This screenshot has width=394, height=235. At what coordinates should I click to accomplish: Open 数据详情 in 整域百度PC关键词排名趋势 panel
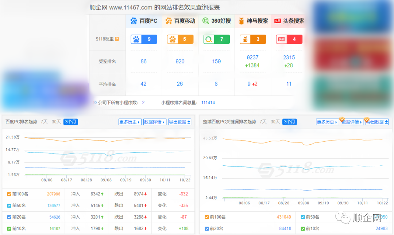point(352,122)
